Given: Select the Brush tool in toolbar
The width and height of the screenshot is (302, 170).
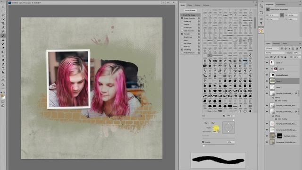Looking at the screenshot, I should tap(3, 36).
